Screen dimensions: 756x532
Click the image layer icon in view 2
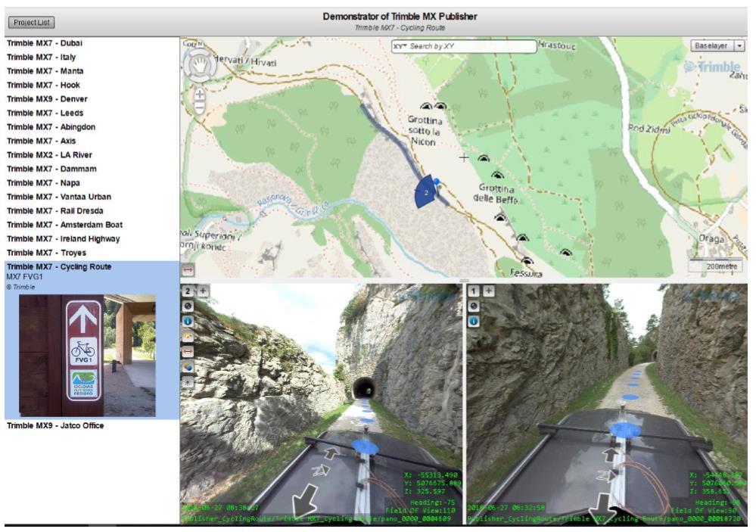pyautogui.click(x=188, y=336)
